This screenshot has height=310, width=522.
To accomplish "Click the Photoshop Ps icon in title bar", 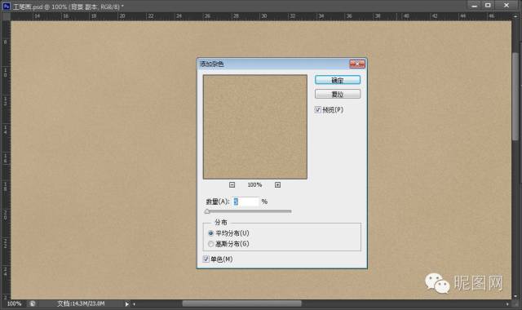I will (x=7, y=6).
